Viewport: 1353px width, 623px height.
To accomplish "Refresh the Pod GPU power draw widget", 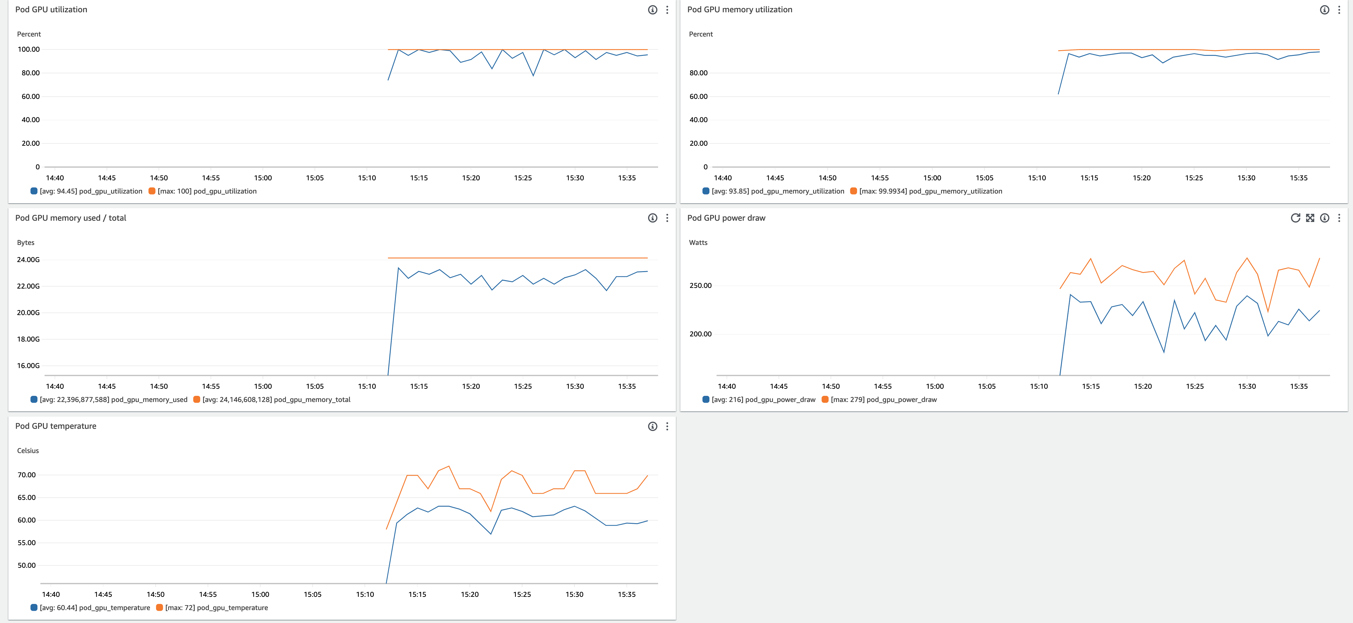I will point(1295,218).
